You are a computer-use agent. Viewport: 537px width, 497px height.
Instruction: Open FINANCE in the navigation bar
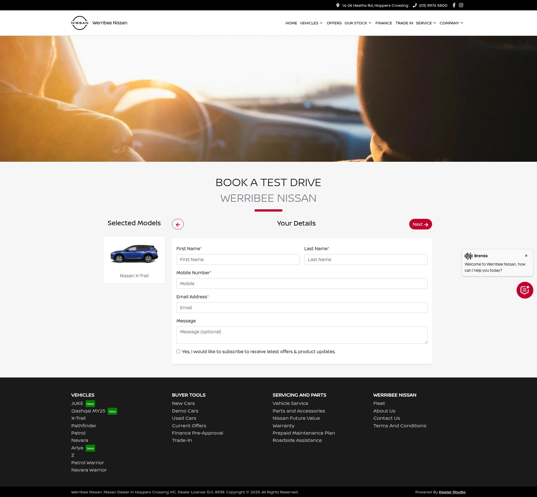(384, 23)
